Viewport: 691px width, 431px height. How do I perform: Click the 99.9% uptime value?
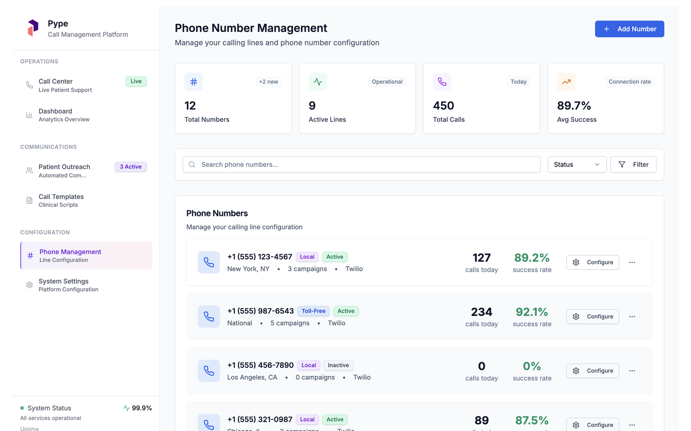142,408
